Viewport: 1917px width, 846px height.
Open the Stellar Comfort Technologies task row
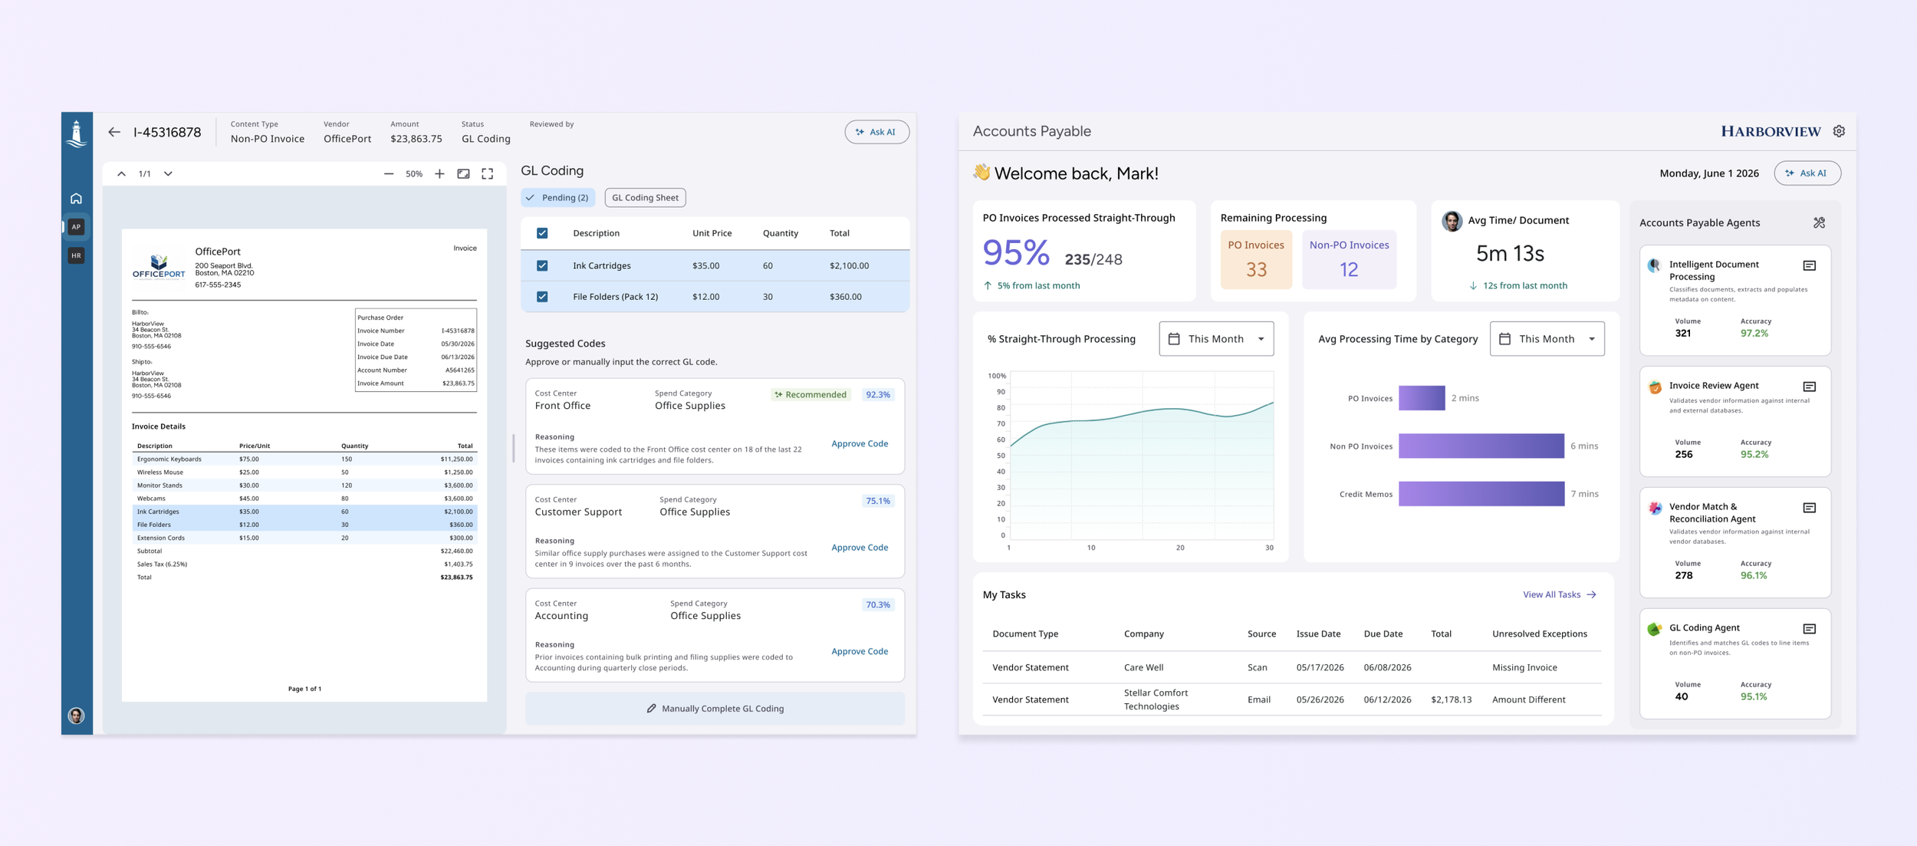point(1291,700)
